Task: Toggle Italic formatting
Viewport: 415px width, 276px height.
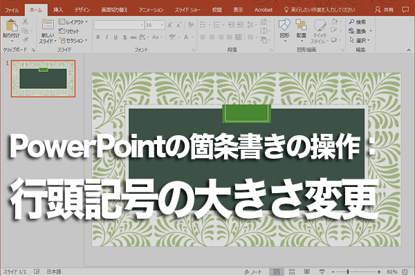Action: pyautogui.click(x=107, y=37)
